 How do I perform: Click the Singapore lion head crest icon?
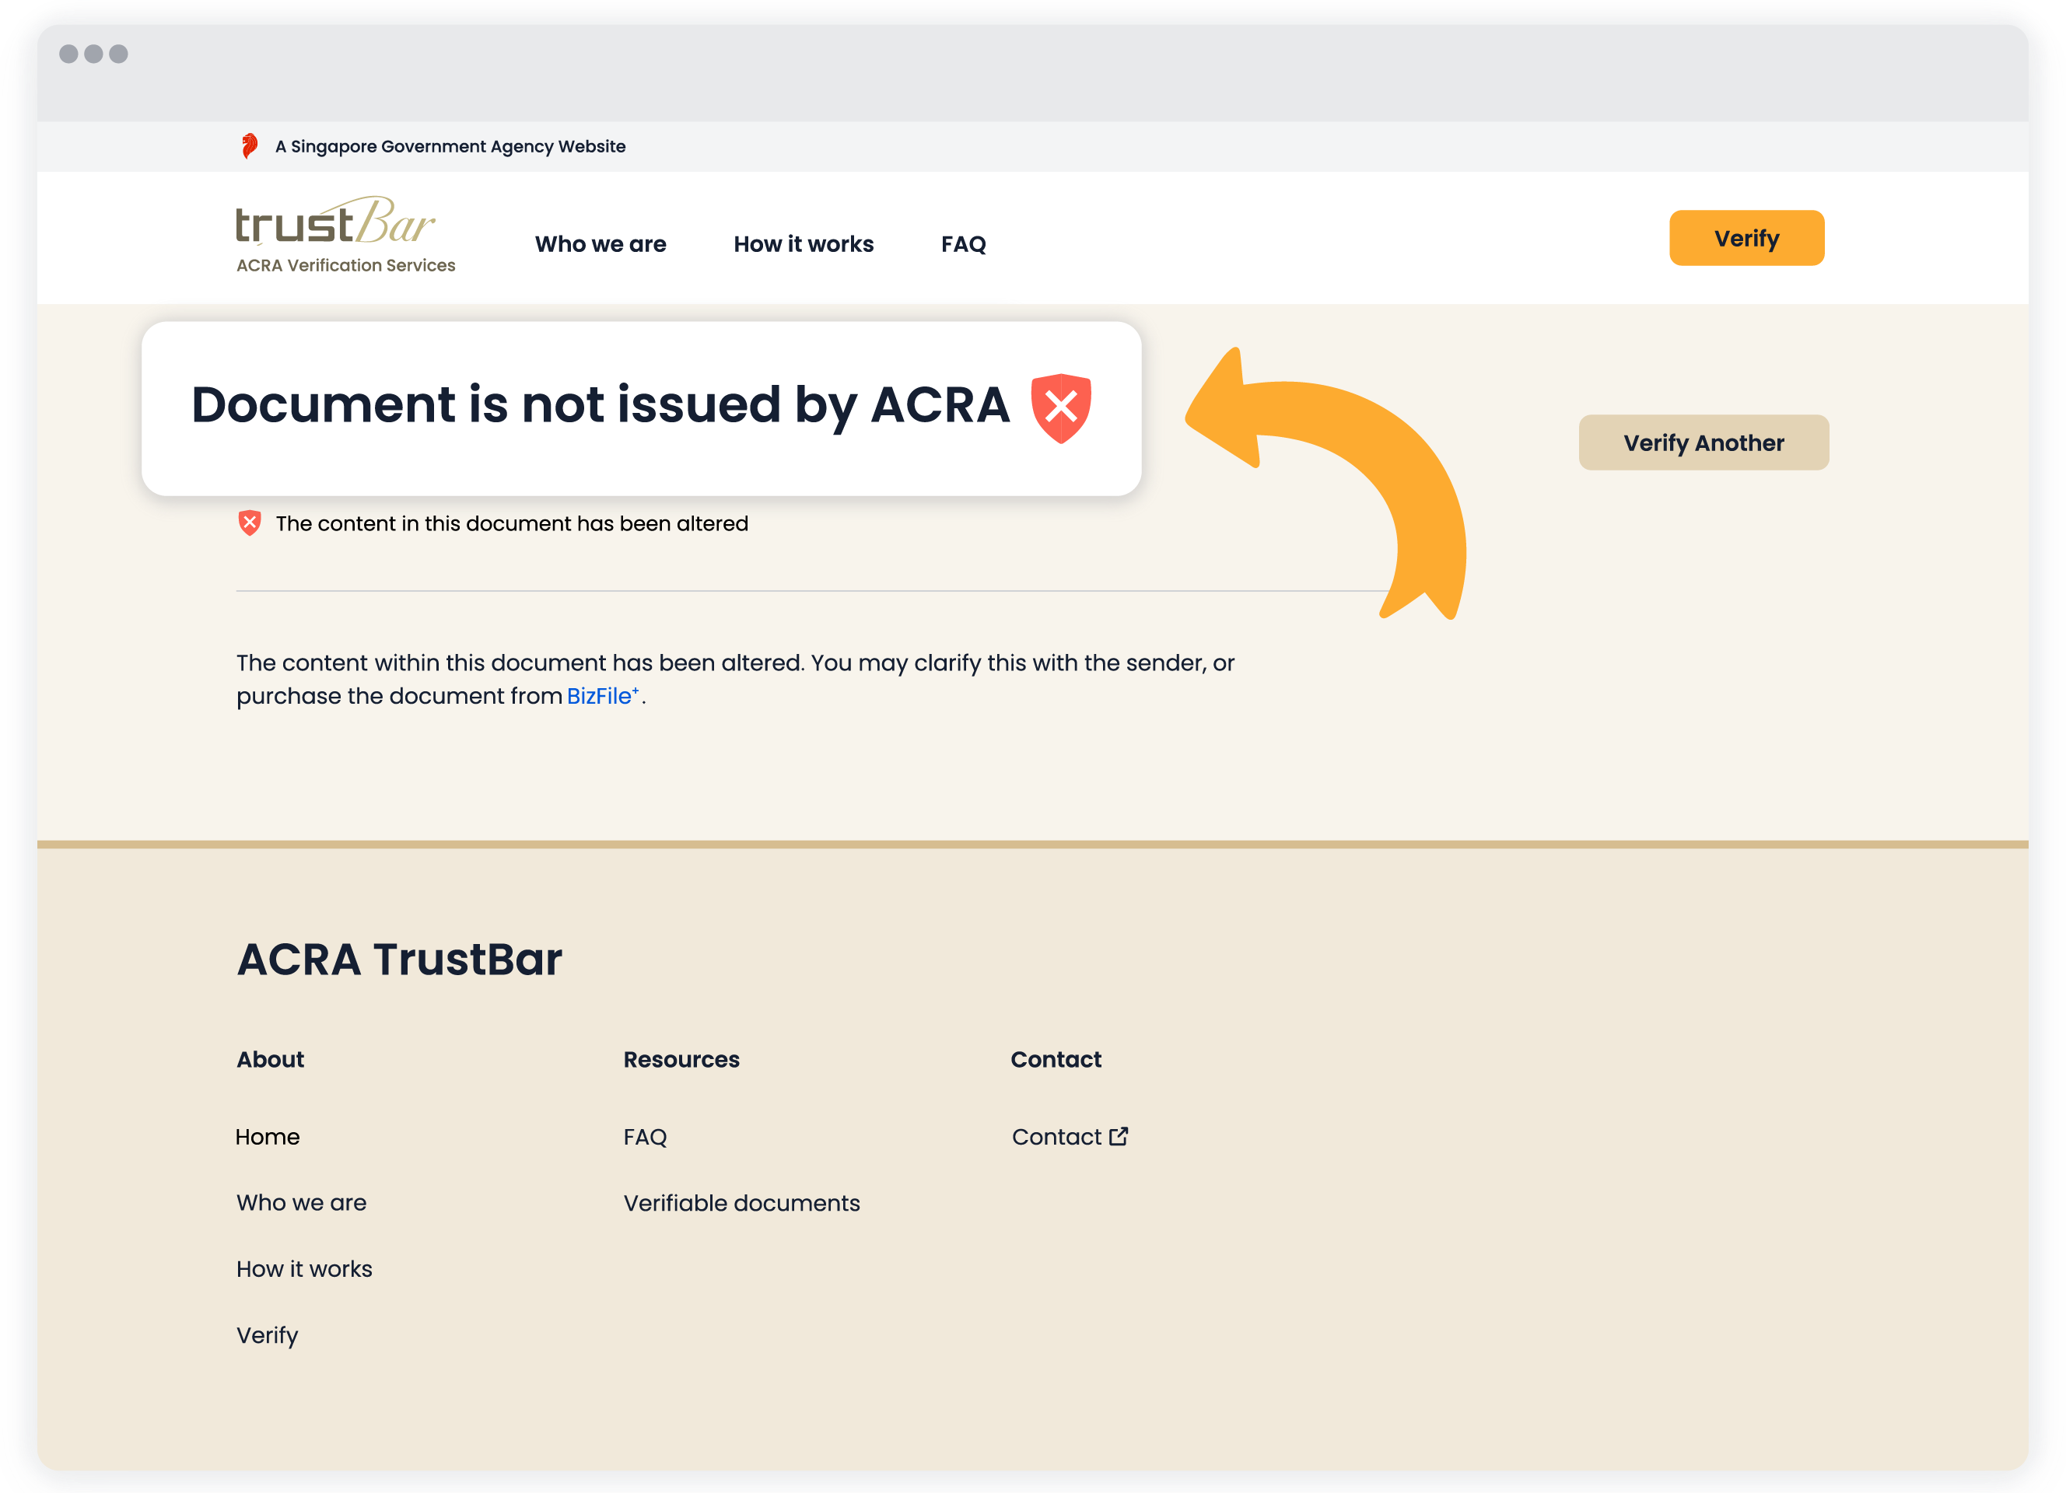coord(250,145)
